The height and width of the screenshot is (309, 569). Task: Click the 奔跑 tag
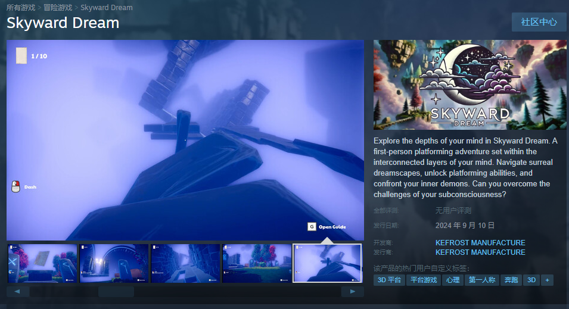[511, 280]
